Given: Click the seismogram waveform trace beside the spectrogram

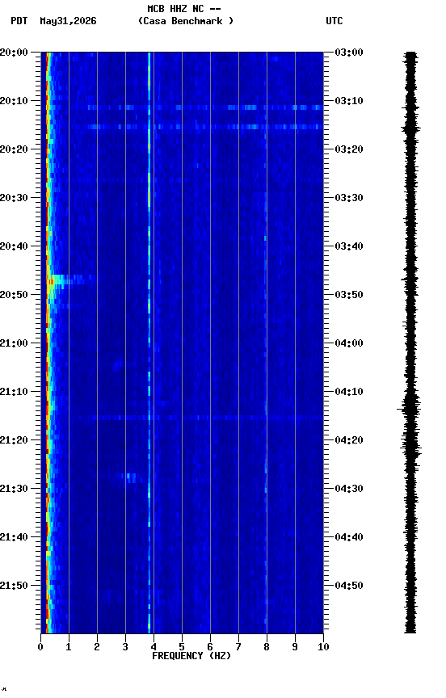Looking at the screenshot, I should coord(410,343).
